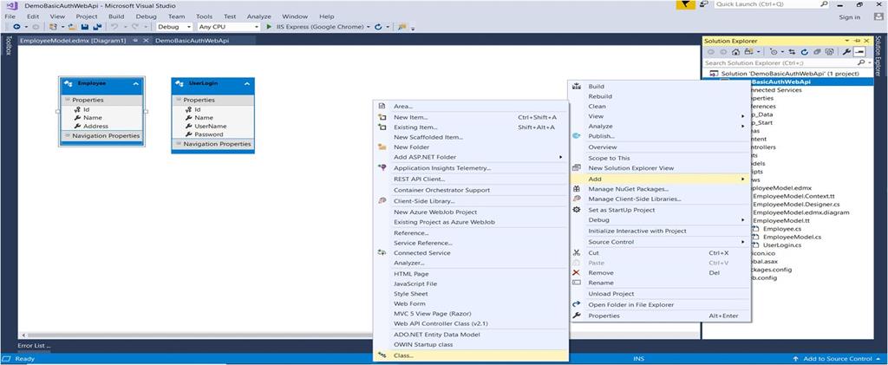
Task: Click the New Project toolbar icon
Action: tap(53, 27)
